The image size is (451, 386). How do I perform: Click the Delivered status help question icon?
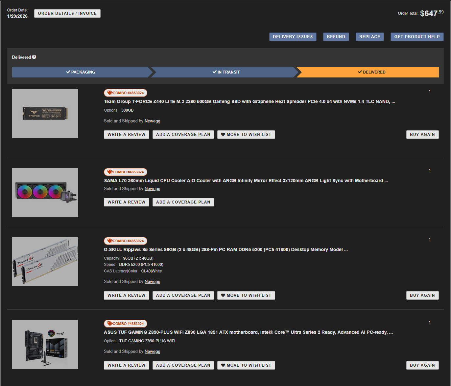(34, 57)
